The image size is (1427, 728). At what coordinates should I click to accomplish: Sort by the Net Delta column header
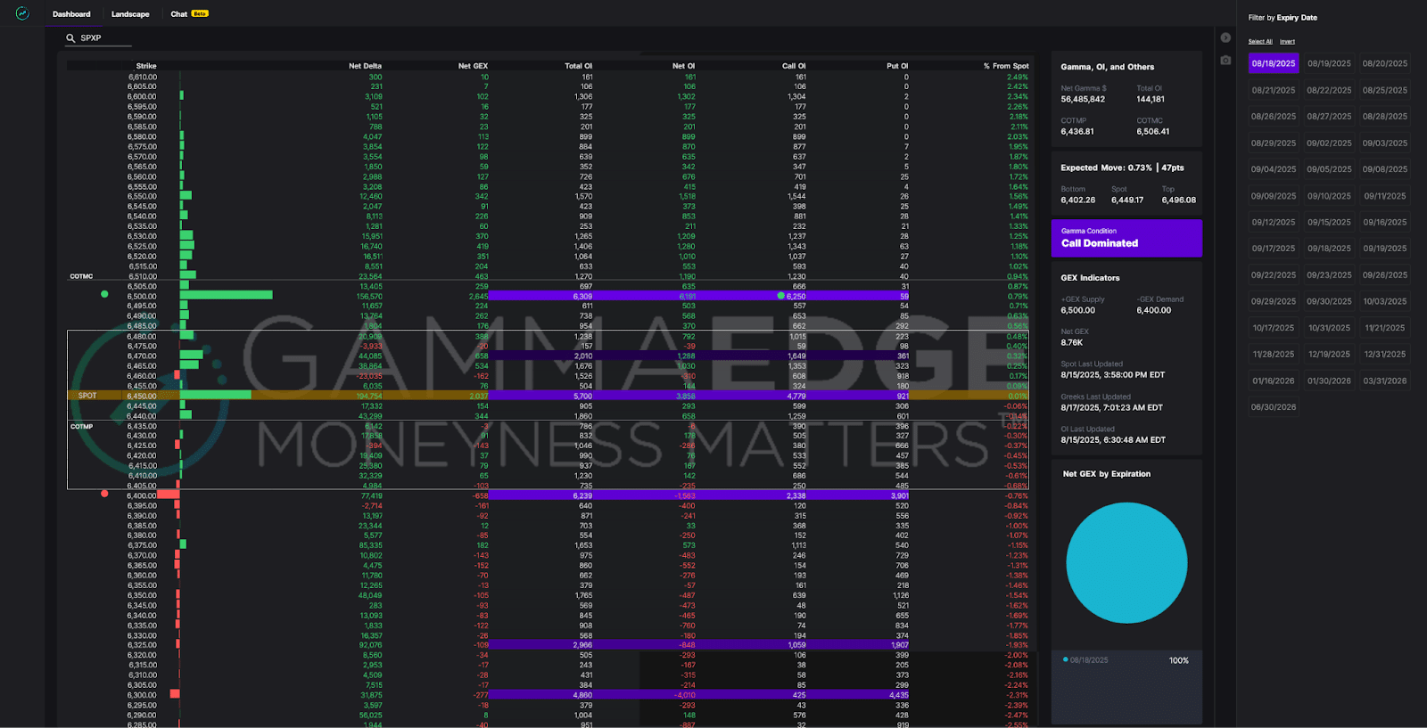[x=365, y=66]
